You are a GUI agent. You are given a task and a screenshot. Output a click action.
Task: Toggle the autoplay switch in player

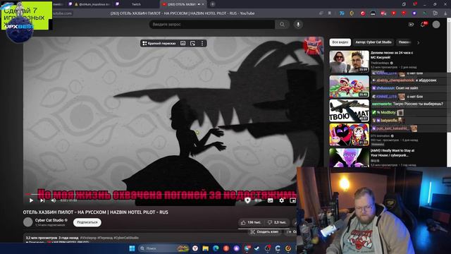(x=259, y=200)
